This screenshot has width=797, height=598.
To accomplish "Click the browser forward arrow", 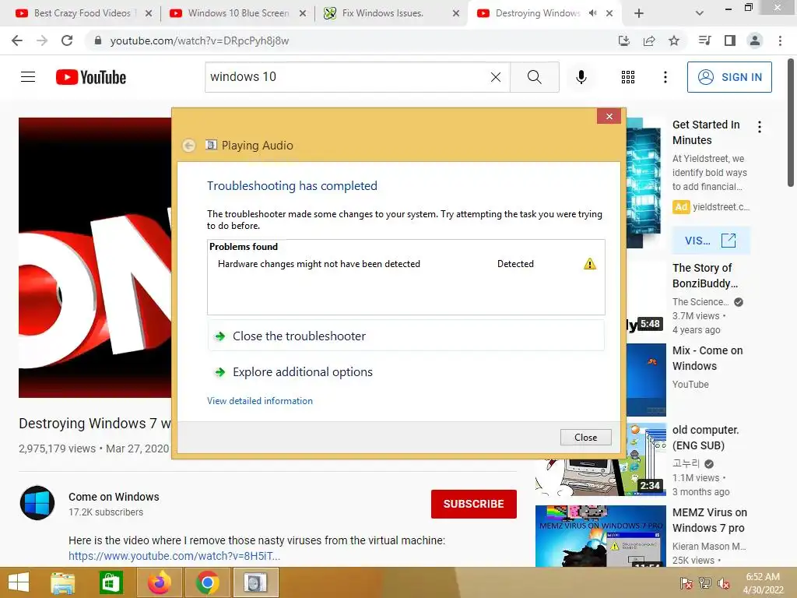I will pos(42,40).
